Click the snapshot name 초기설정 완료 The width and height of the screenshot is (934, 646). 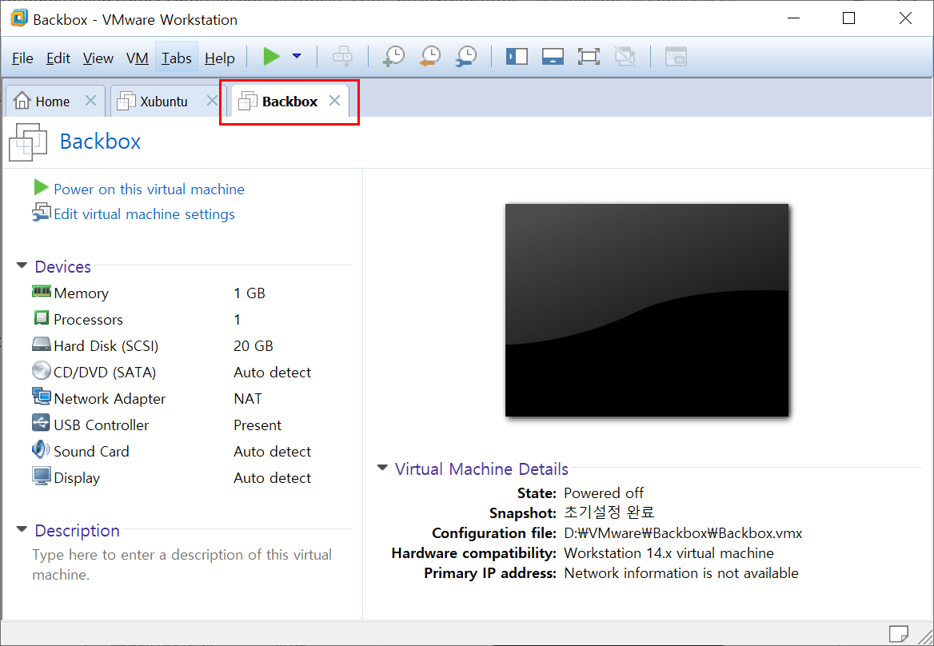tap(609, 512)
